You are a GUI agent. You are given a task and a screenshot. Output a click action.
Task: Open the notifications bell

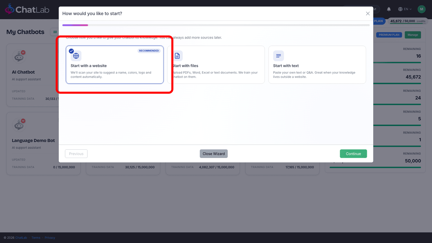[x=389, y=9]
